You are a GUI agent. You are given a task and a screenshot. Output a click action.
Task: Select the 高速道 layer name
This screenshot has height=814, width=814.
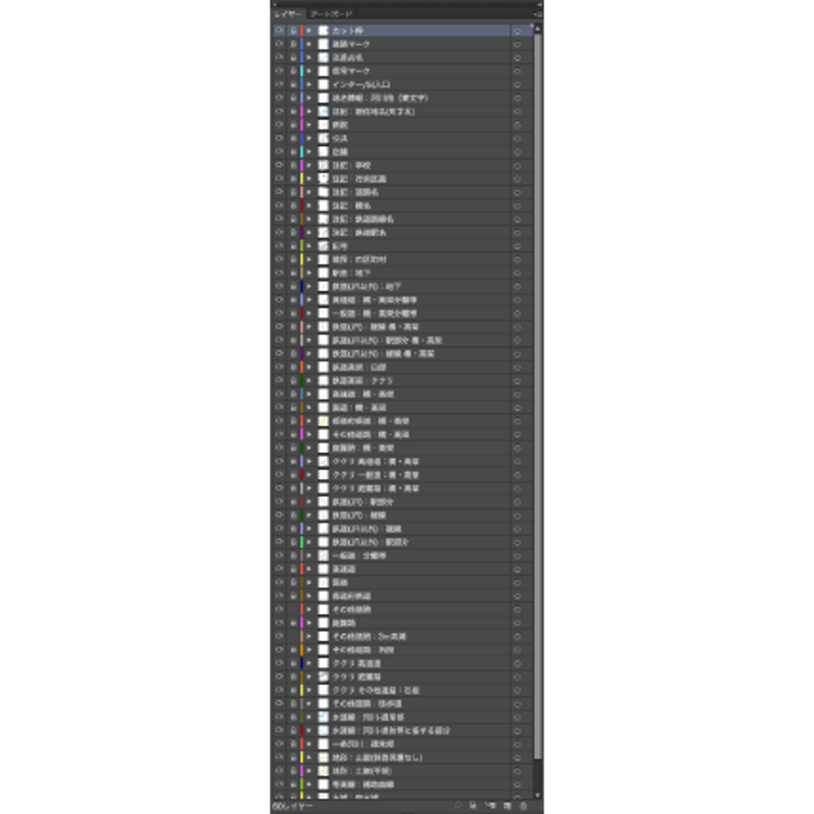(x=343, y=569)
